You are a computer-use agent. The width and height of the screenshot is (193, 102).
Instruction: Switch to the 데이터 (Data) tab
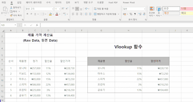click(x=58, y=2)
